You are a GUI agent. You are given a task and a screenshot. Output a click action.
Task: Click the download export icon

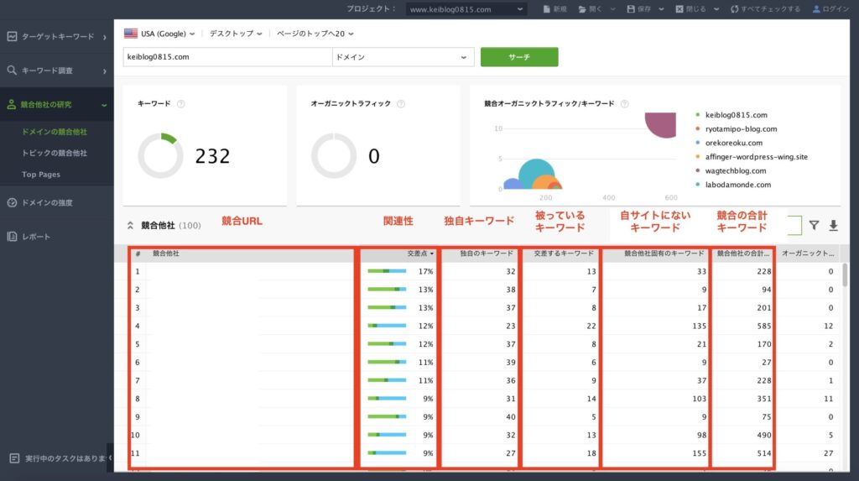coord(833,226)
